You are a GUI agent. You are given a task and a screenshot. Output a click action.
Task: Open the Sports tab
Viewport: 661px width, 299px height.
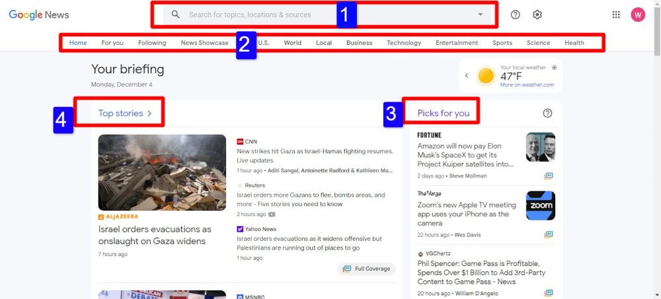pyautogui.click(x=502, y=42)
